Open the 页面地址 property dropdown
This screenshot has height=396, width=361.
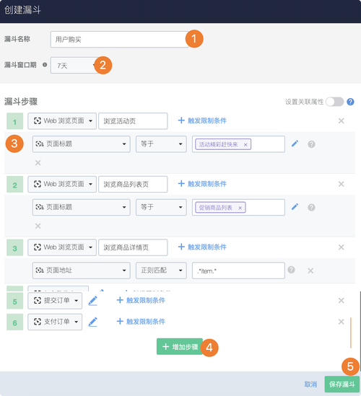point(81,270)
